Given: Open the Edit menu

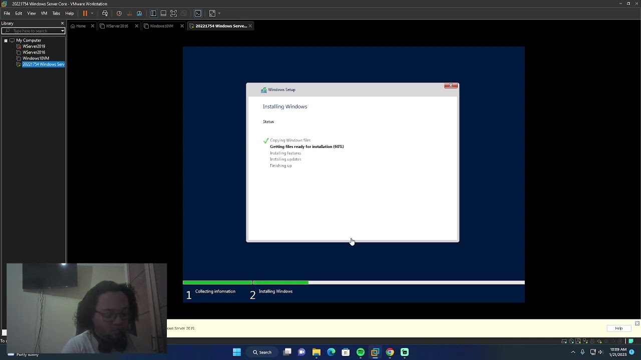Looking at the screenshot, I should click(19, 13).
